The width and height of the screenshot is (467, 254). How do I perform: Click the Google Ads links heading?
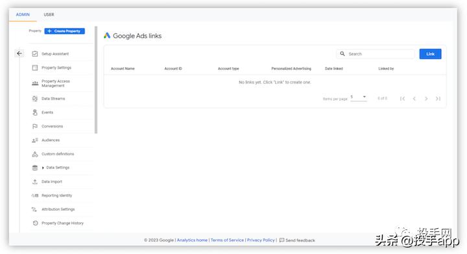point(138,36)
